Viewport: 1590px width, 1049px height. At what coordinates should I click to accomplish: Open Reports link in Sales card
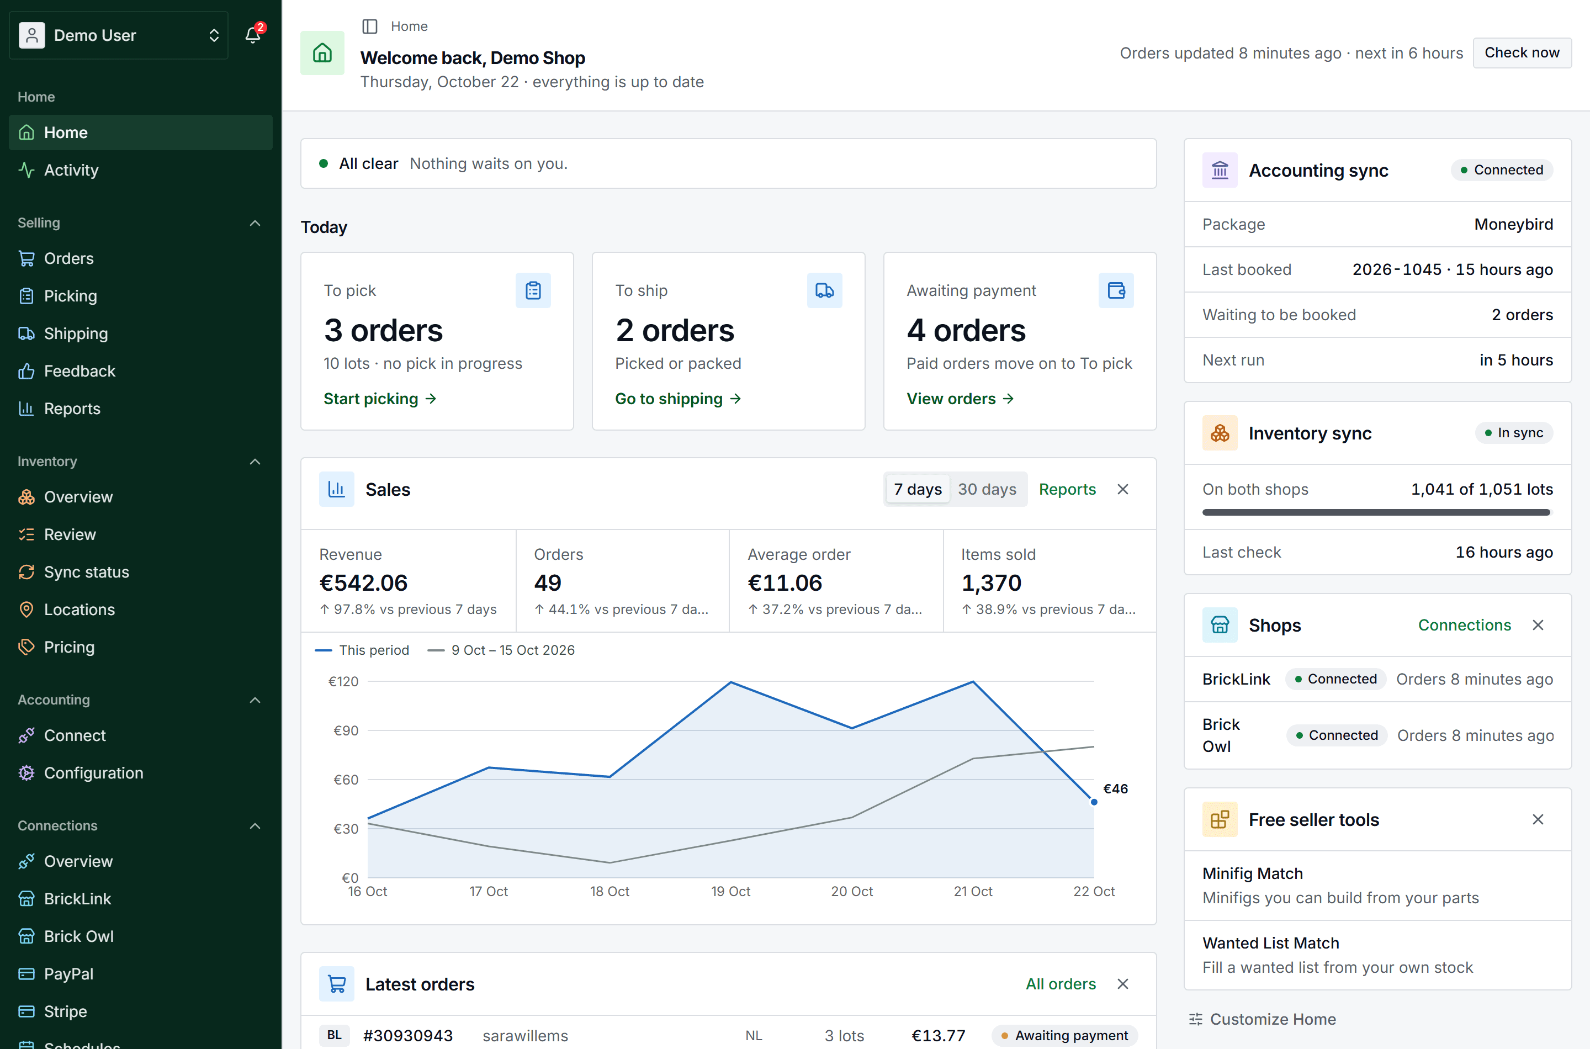pyautogui.click(x=1067, y=489)
